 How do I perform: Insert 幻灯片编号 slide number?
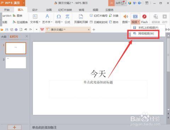coord(98,16)
